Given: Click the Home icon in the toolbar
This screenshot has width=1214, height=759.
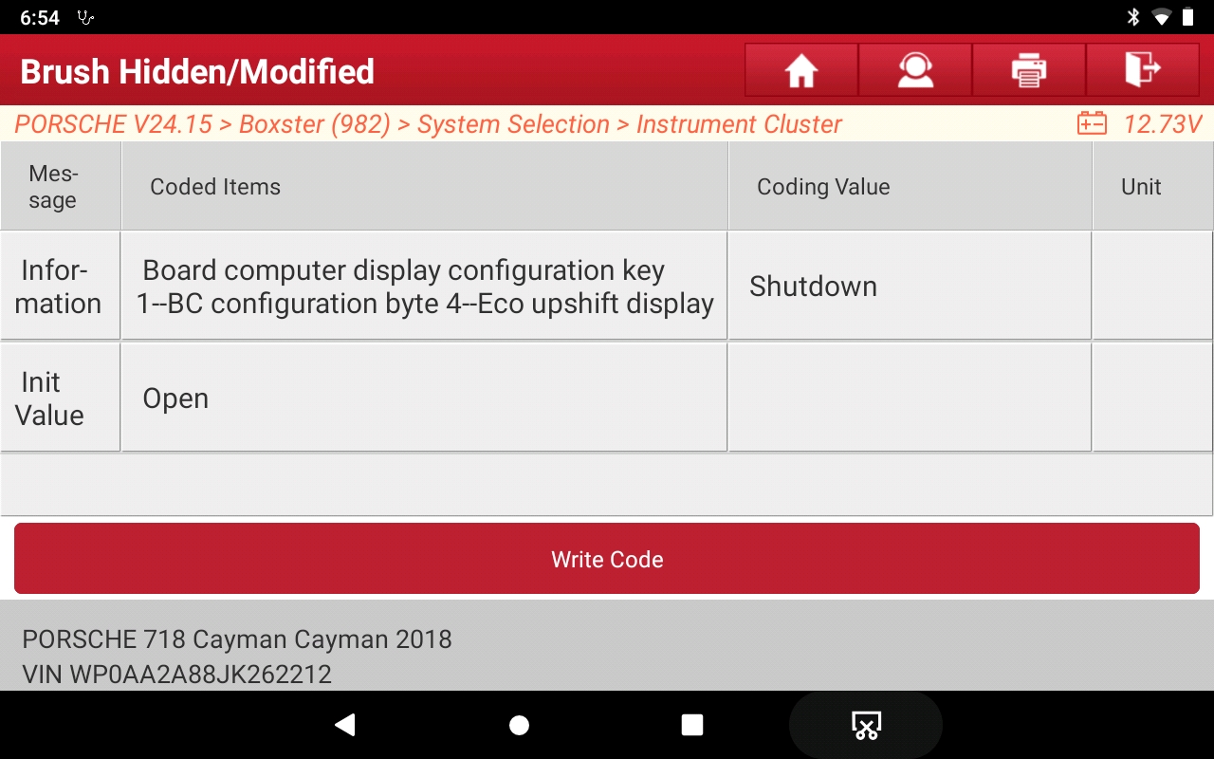Looking at the screenshot, I should (800, 69).
